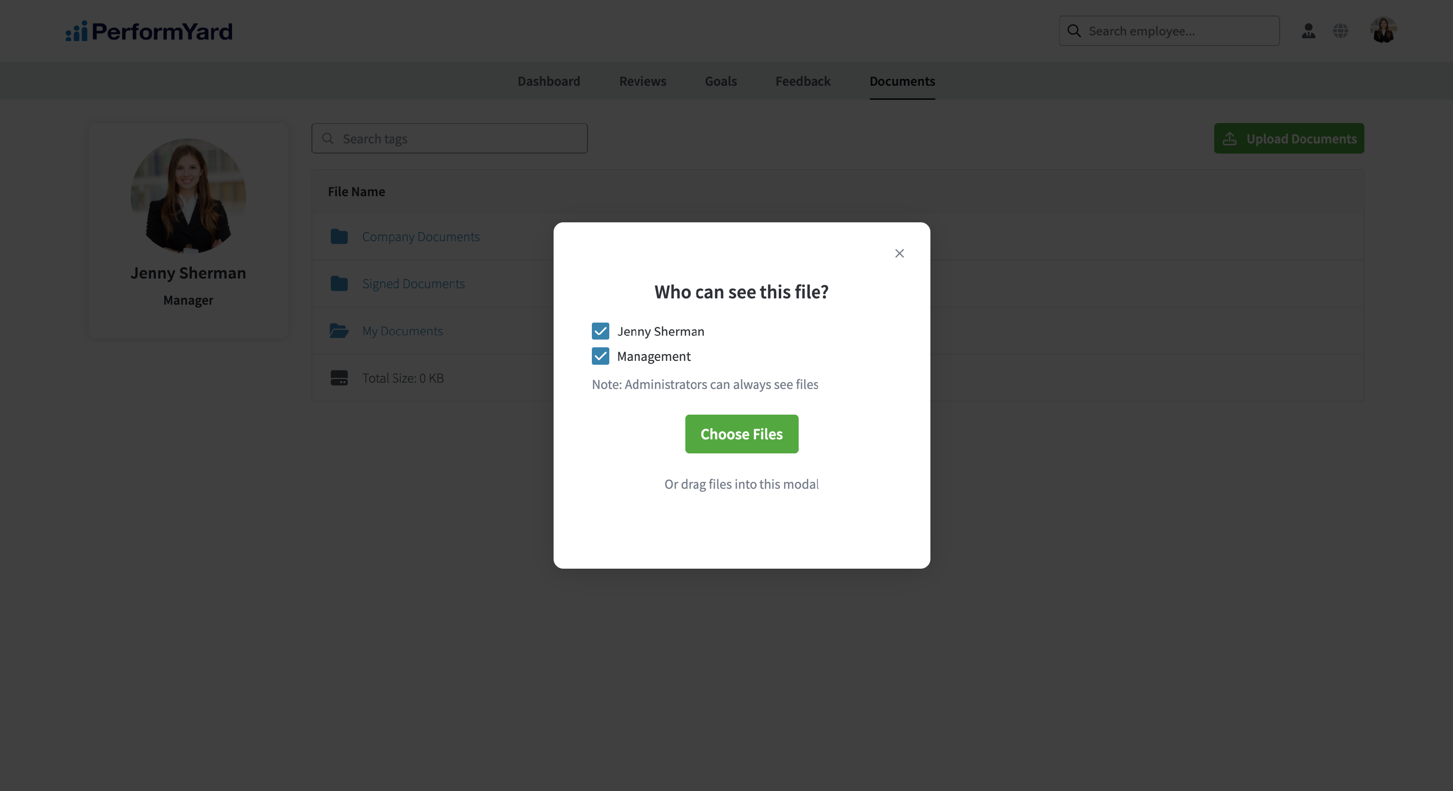Viewport: 1453px width, 791px height.
Task: Click the PerformYard logo
Action: (149, 31)
